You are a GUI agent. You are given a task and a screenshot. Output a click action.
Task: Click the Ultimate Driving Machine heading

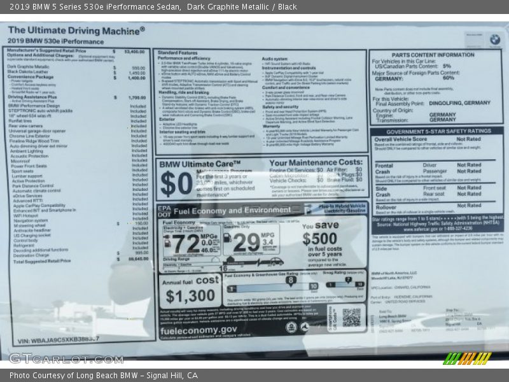[x=76, y=30]
